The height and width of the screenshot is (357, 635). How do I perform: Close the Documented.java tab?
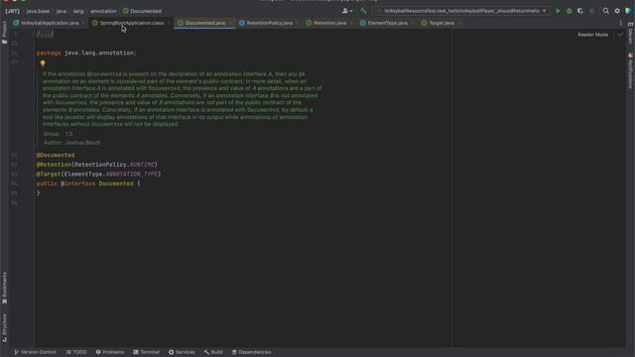coord(230,23)
